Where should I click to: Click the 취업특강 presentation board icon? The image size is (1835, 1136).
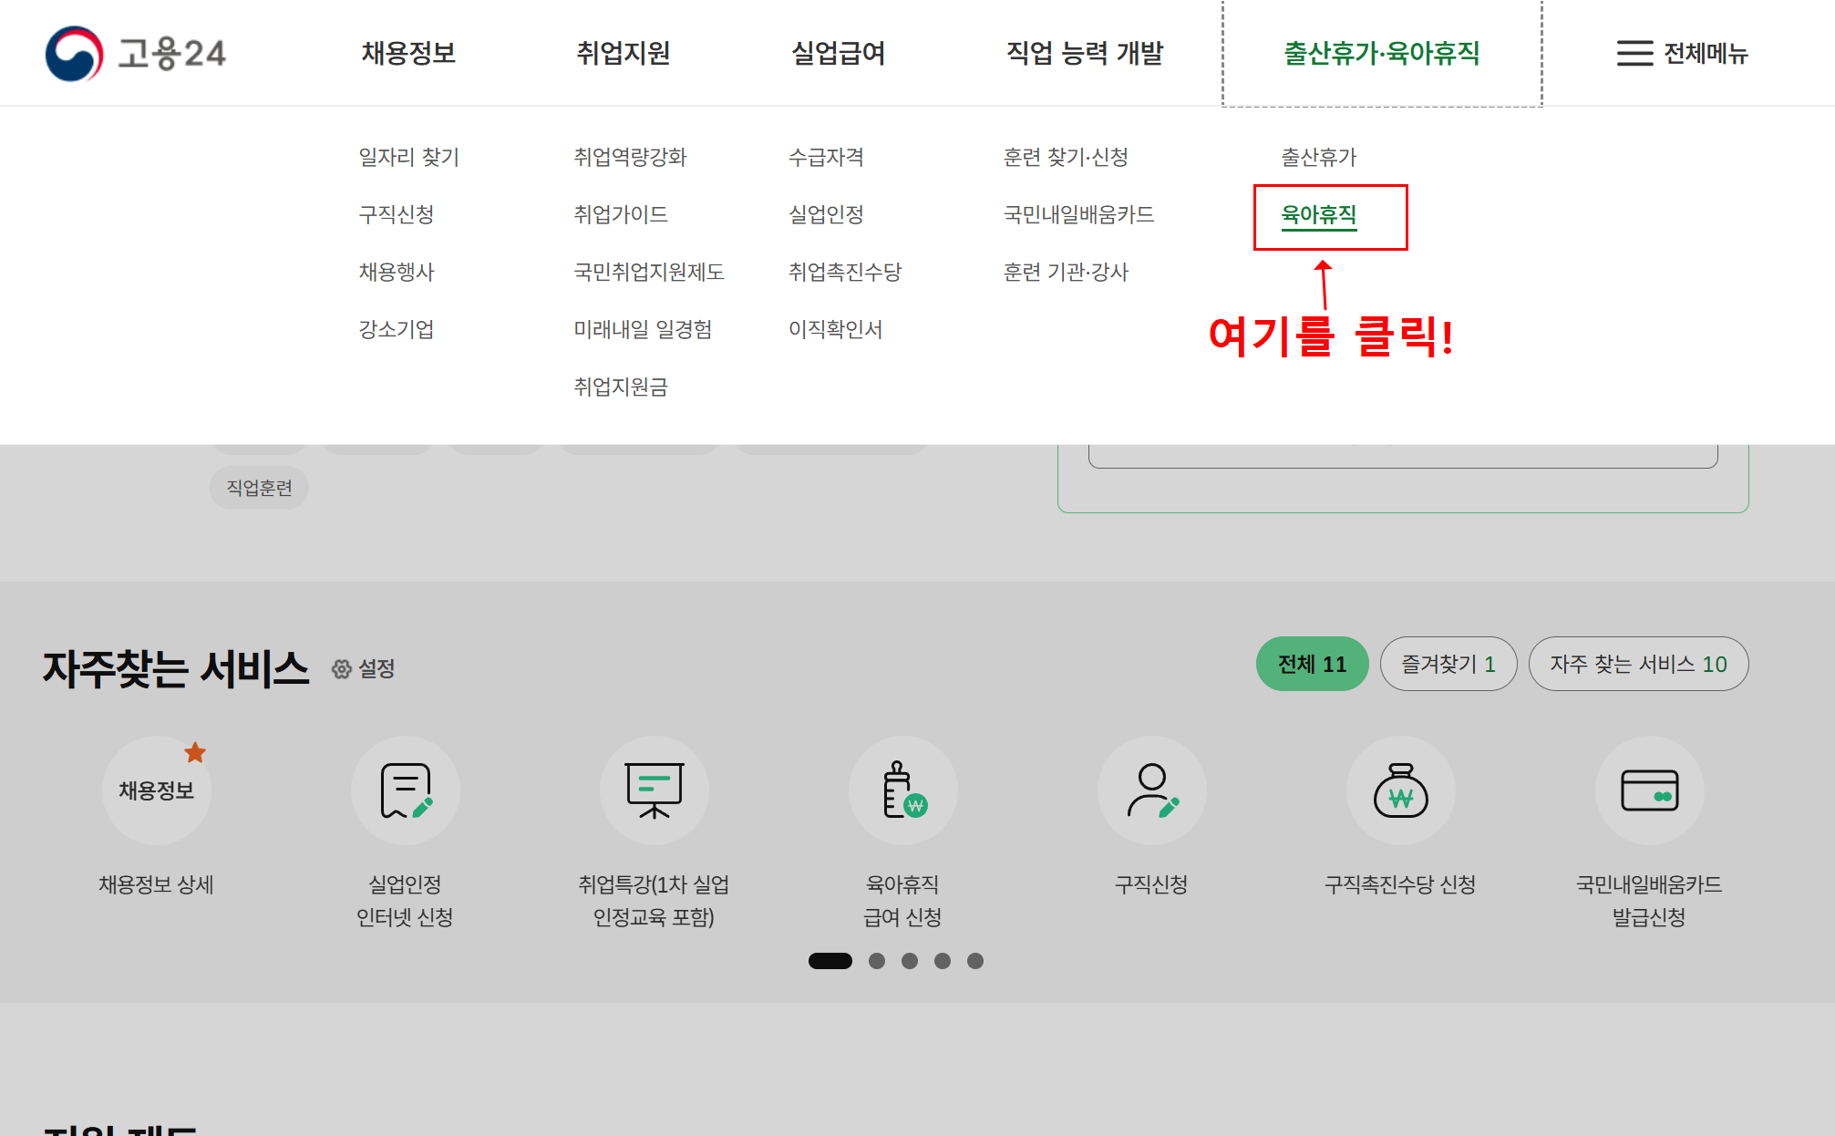pos(654,790)
